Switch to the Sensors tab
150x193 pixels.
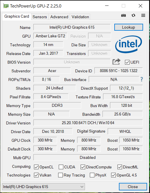pos(40,17)
